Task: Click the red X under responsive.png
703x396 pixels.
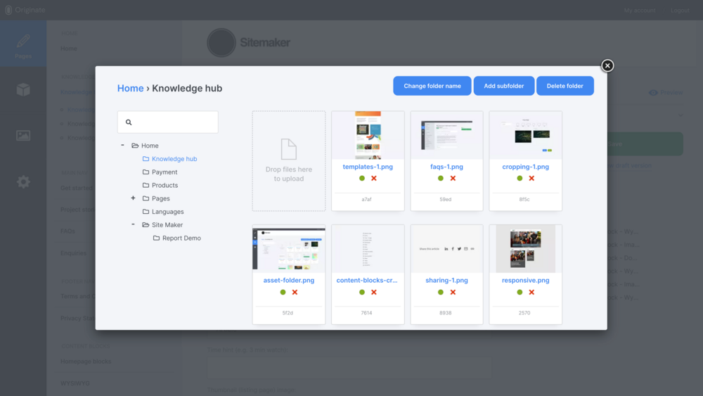Action: pyautogui.click(x=531, y=292)
